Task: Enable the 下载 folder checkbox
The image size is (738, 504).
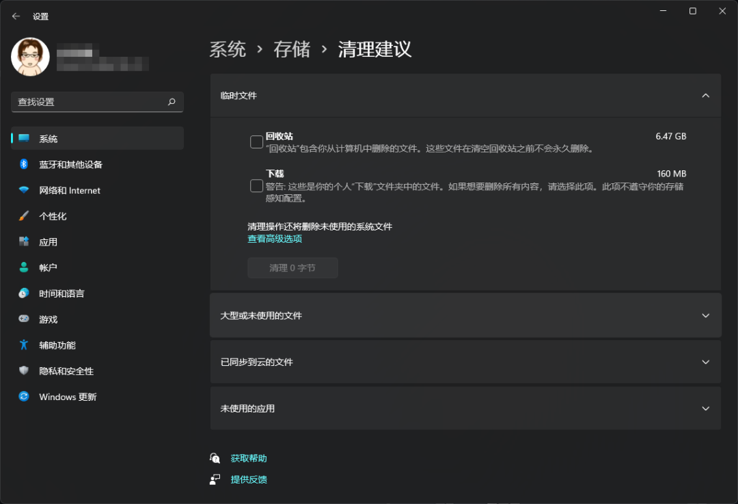Action: [x=257, y=186]
